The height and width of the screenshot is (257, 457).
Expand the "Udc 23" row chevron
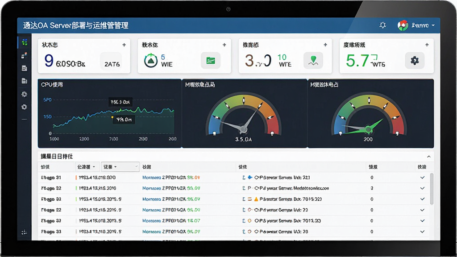click(x=422, y=210)
